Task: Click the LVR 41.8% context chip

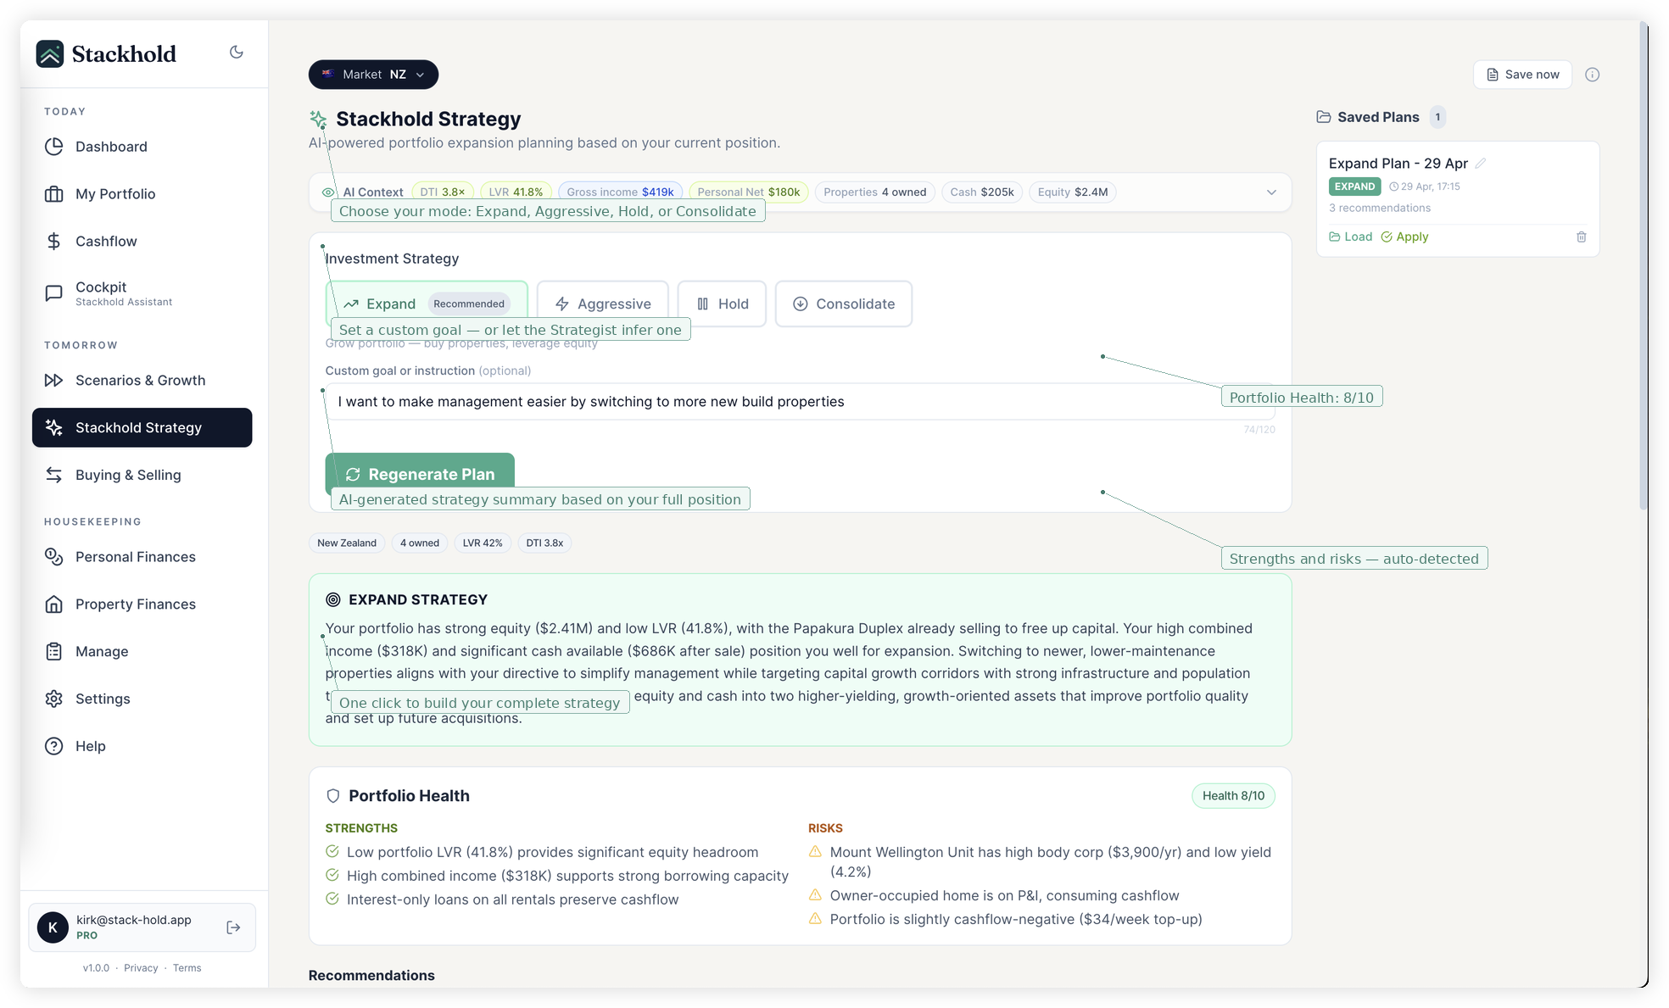Action: tap(516, 192)
